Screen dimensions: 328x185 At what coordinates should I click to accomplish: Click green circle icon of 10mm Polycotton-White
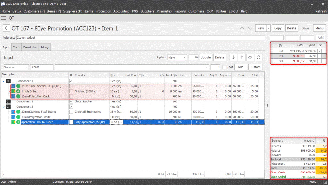[18, 117]
